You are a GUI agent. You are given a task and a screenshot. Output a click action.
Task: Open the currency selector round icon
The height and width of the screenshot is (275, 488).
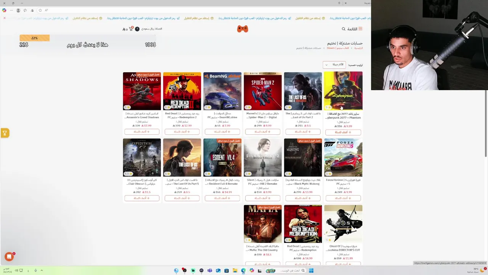coord(137,29)
